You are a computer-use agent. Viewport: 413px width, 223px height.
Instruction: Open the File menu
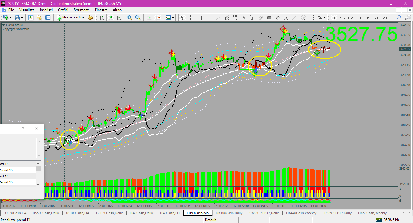point(11,10)
